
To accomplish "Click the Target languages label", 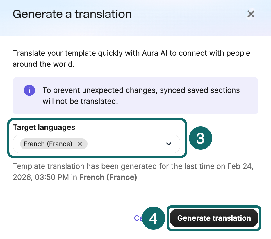I will (44, 127).
